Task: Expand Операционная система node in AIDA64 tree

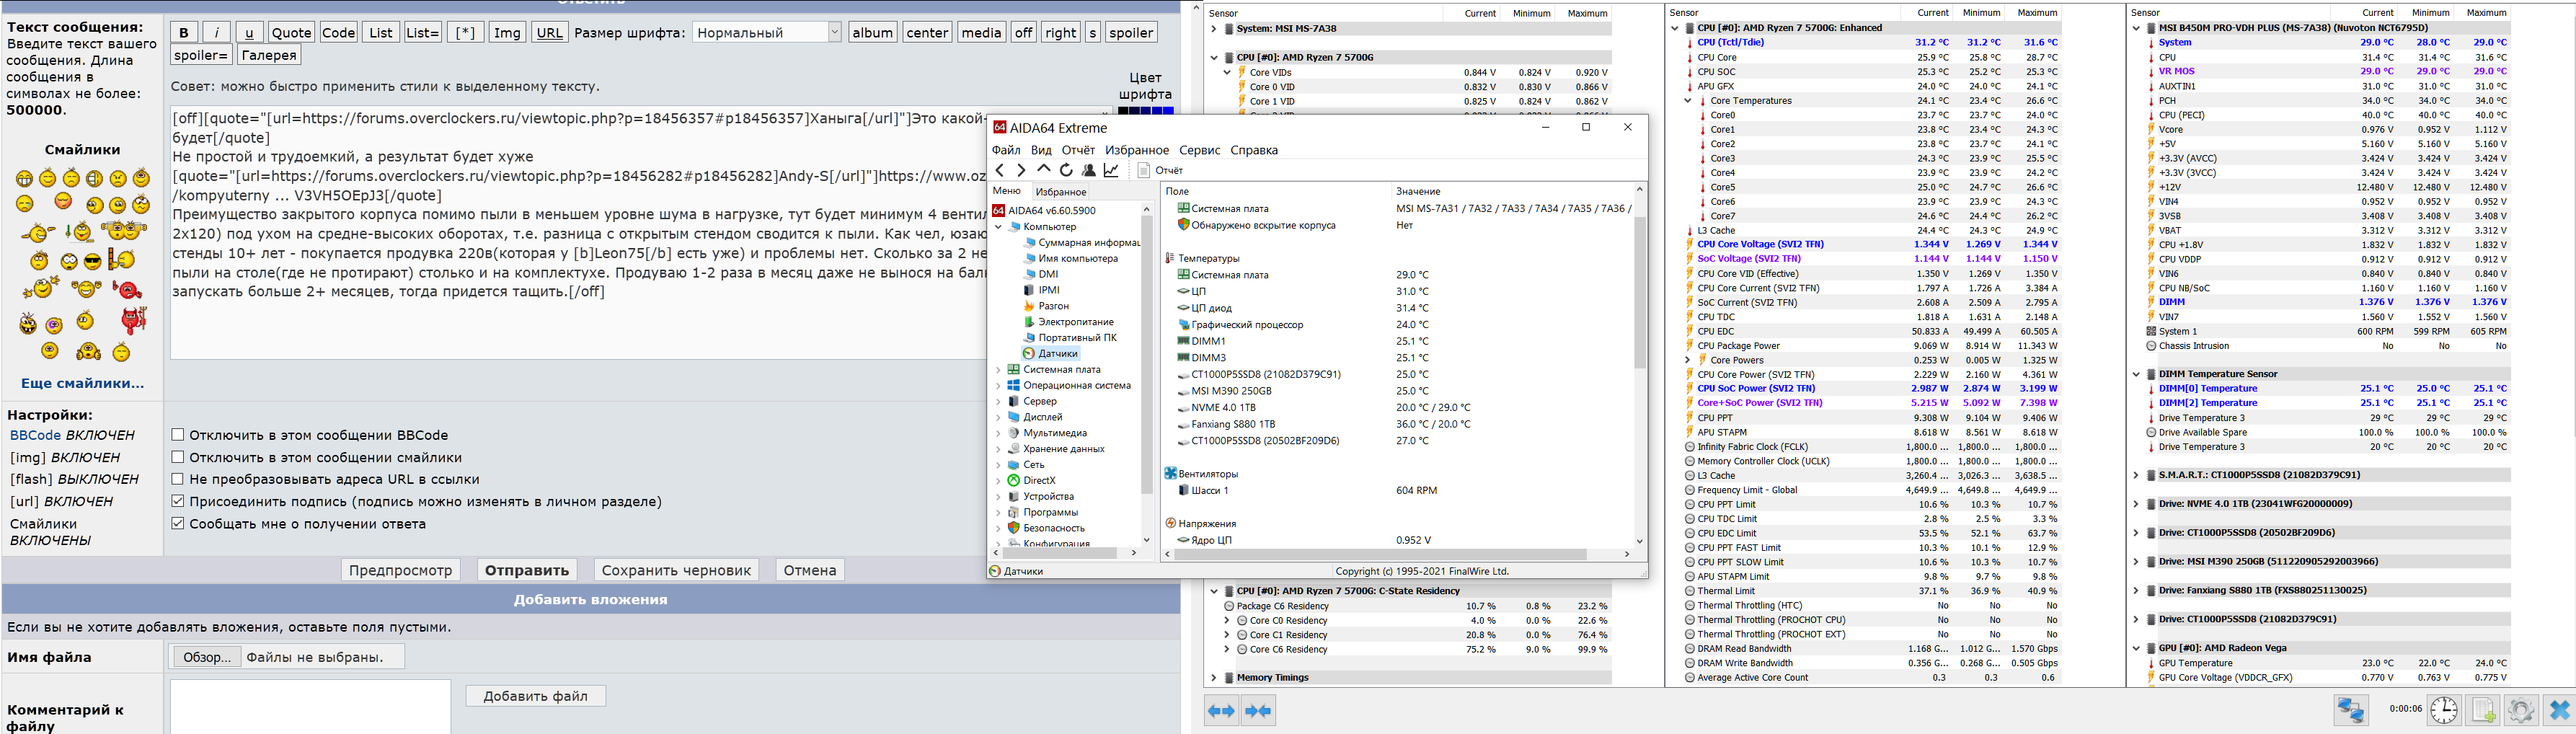Action: tap(998, 386)
